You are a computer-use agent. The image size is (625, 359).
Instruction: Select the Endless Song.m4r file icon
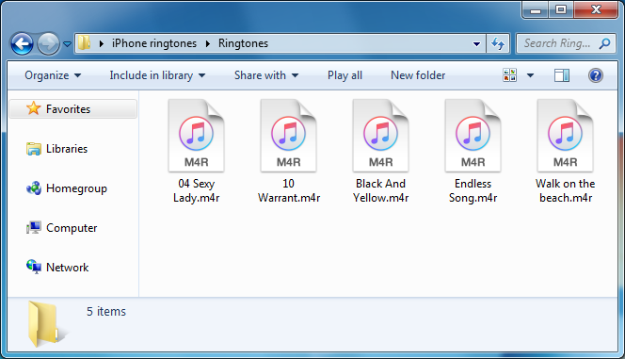point(473,136)
